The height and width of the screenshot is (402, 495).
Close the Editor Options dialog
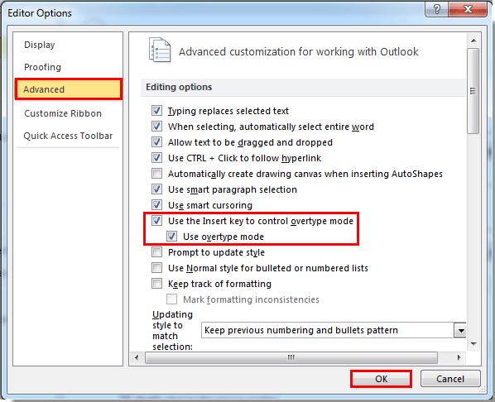[x=468, y=9]
